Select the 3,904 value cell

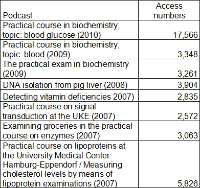(x=169, y=84)
